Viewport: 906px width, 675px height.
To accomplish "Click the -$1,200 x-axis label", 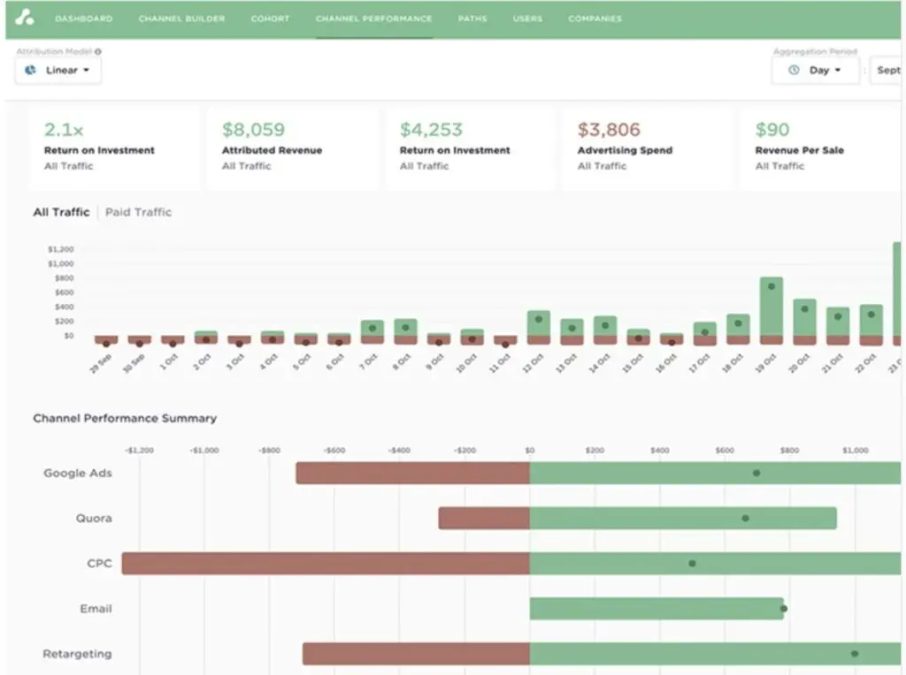I will 139,450.
